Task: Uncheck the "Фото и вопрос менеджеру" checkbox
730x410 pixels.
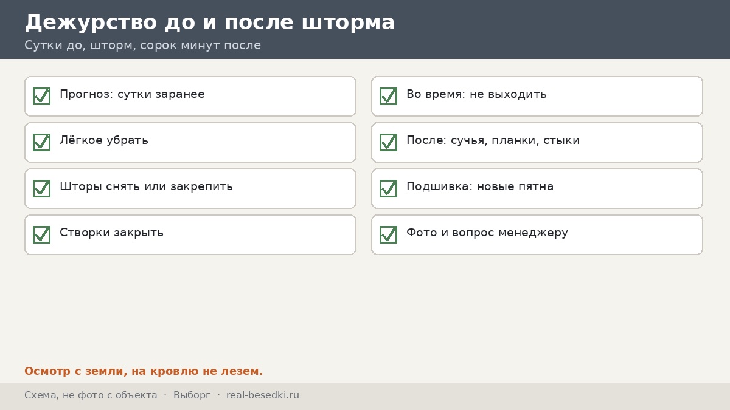Action: pos(388,234)
